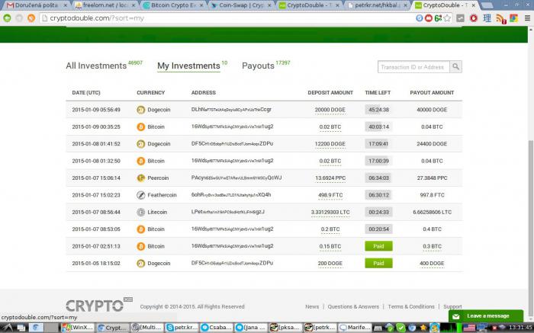Open the Payouts tab
The width and height of the screenshot is (534, 333).
tap(258, 66)
